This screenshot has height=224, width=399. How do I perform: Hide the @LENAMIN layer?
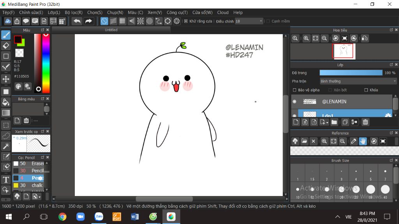point(295,101)
